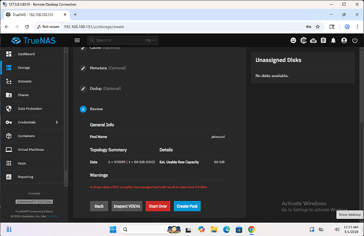Edit the Metadata step pencil icon

pos(83,68)
